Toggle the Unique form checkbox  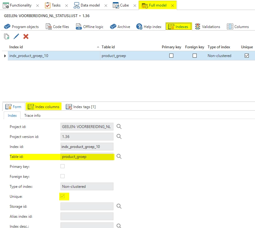(62, 196)
